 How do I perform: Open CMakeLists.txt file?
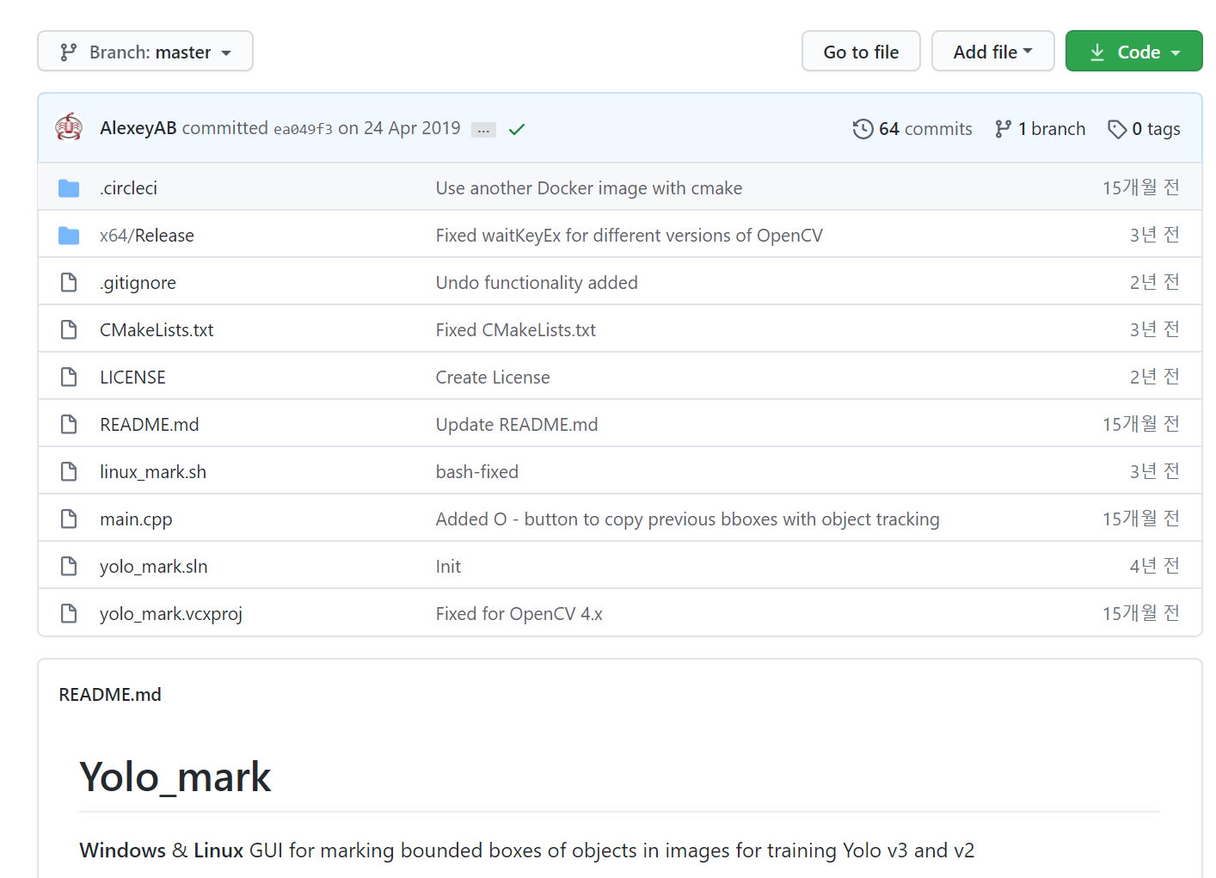(157, 330)
